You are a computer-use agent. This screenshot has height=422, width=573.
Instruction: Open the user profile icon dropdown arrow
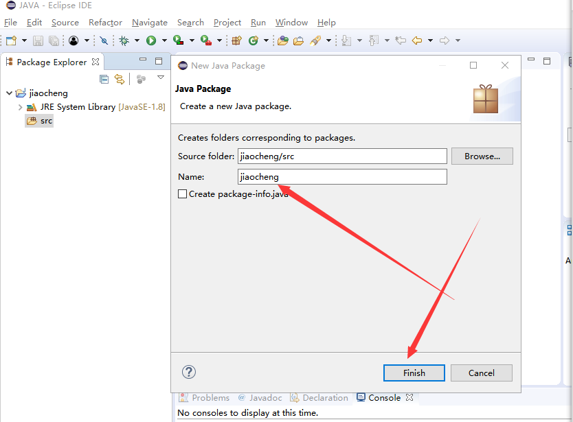pyautogui.click(x=87, y=40)
